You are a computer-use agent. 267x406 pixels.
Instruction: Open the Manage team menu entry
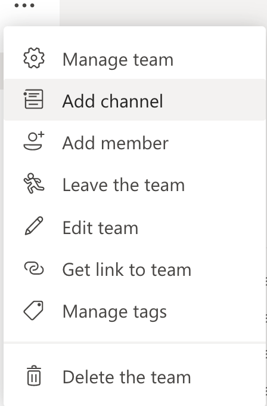pos(117,60)
